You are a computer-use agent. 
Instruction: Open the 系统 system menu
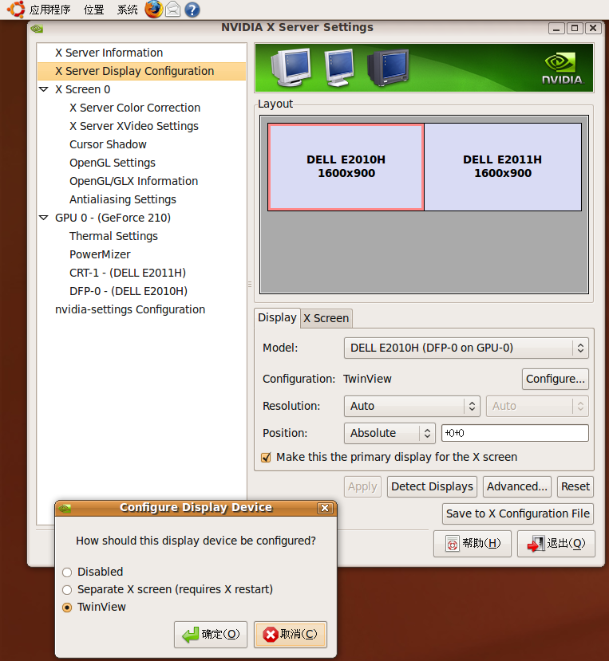point(127,10)
